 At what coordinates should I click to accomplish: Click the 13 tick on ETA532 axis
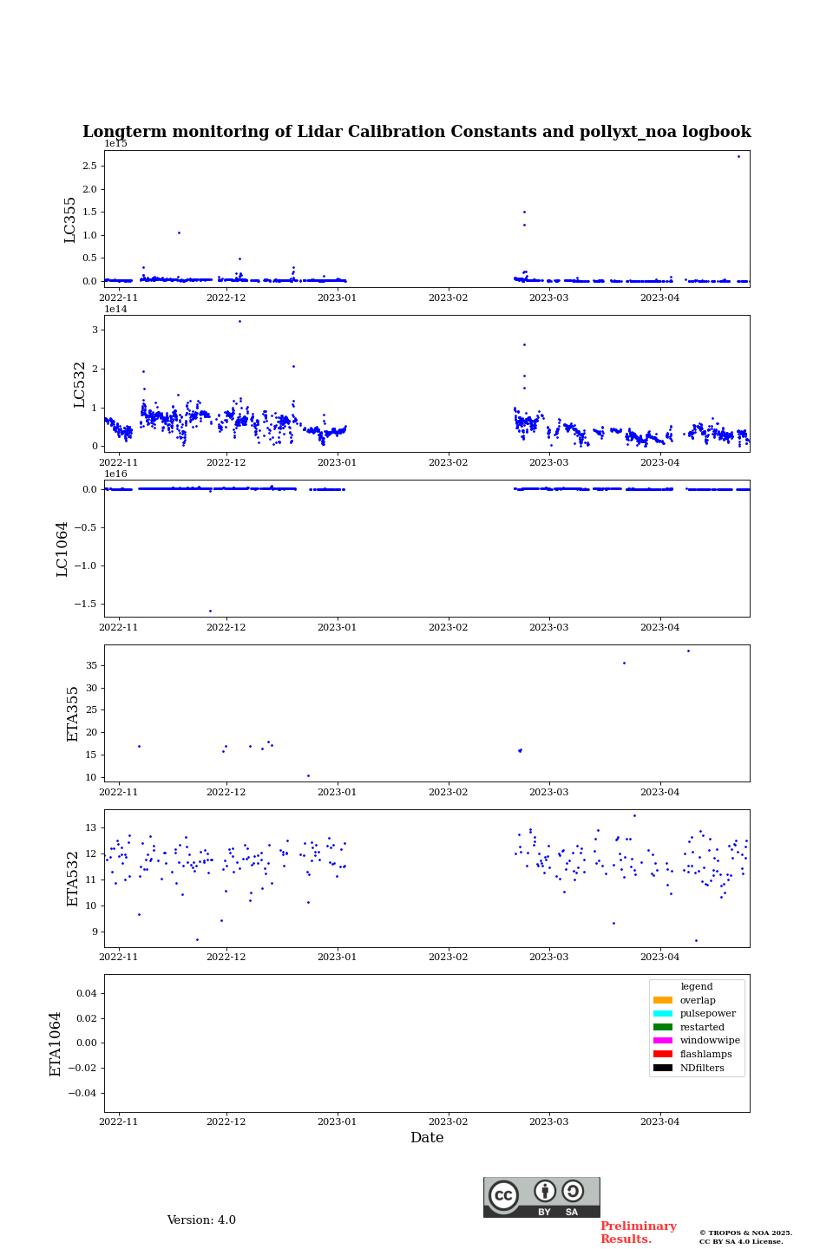coord(92,827)
